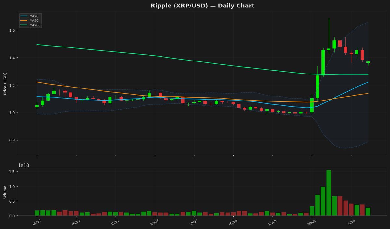
Task: Click the 12/08 date label
Action: pos(273,222)
